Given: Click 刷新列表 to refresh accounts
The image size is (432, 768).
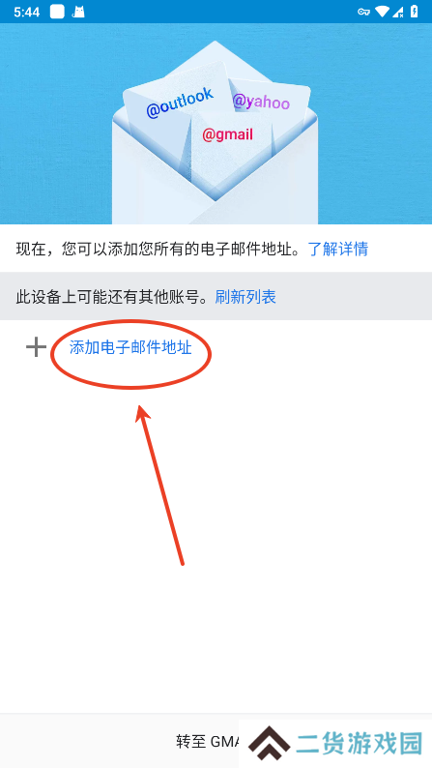Looking at the screenshot, I should pos(245,296).
